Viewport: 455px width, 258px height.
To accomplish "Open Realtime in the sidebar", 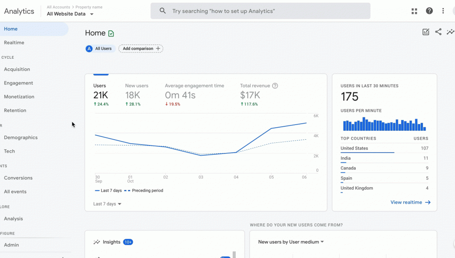I will [14, 43].
